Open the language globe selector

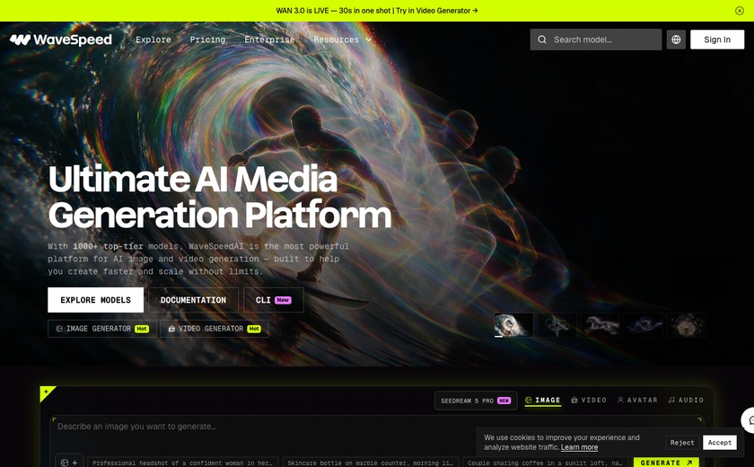(676, 40)
